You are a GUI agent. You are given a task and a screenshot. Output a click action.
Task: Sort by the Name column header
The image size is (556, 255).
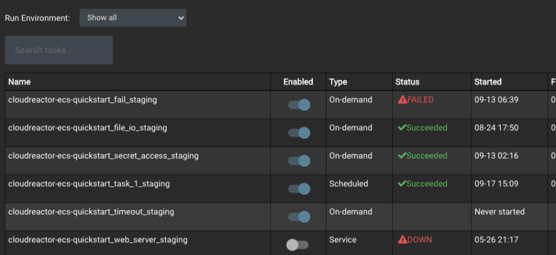coord(20,82)
